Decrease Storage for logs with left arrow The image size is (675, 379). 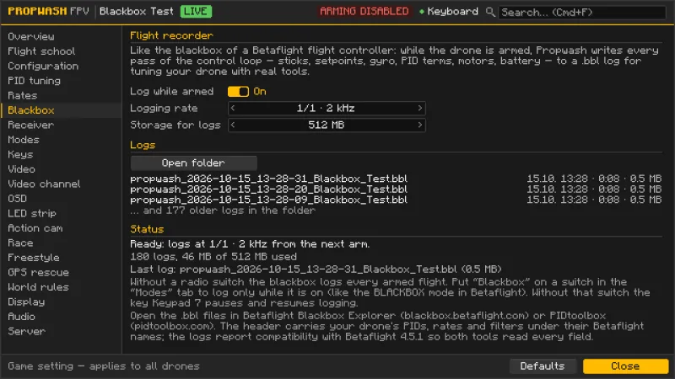click(233, 125)
